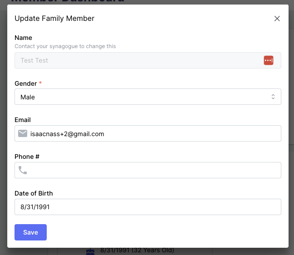Click the envelope icon in Email field
Screen dimensions: 294x255
pos(23,133)
